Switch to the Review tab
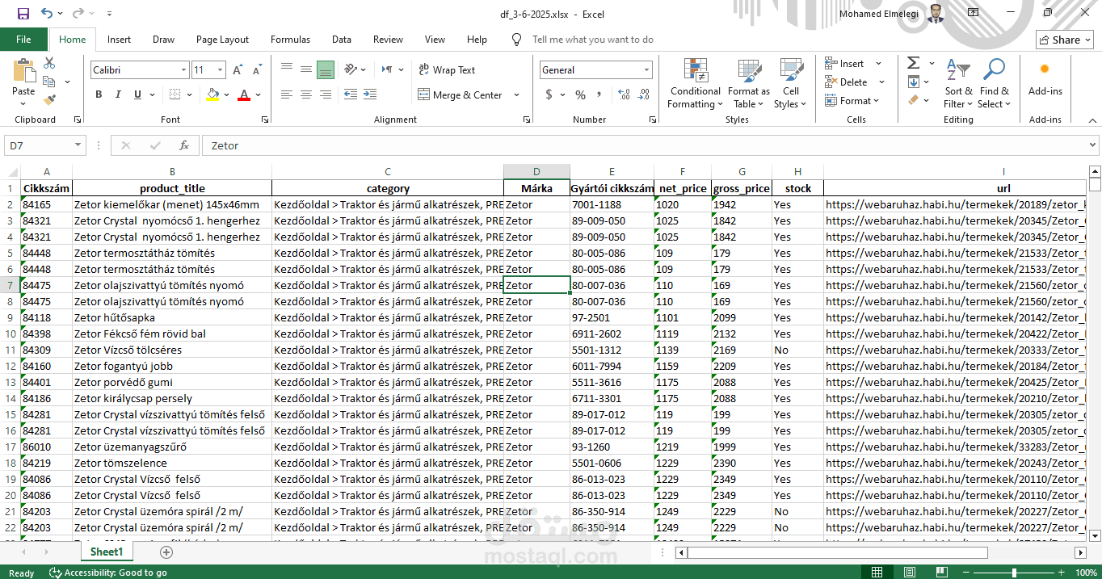The width and height of the screenshot is (1102, 579). (x=388, y=40)
